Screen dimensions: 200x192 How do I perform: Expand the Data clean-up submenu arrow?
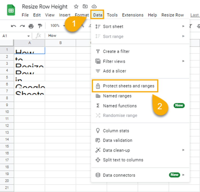tap(183, 150)
